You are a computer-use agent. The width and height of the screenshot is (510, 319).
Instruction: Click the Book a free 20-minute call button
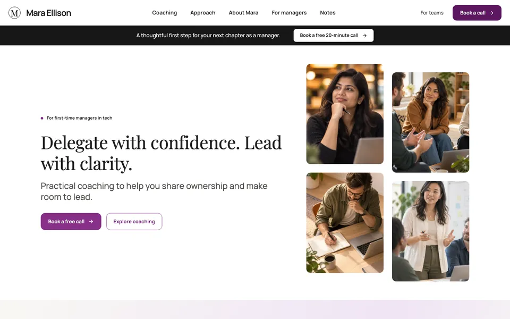(334, 35)
